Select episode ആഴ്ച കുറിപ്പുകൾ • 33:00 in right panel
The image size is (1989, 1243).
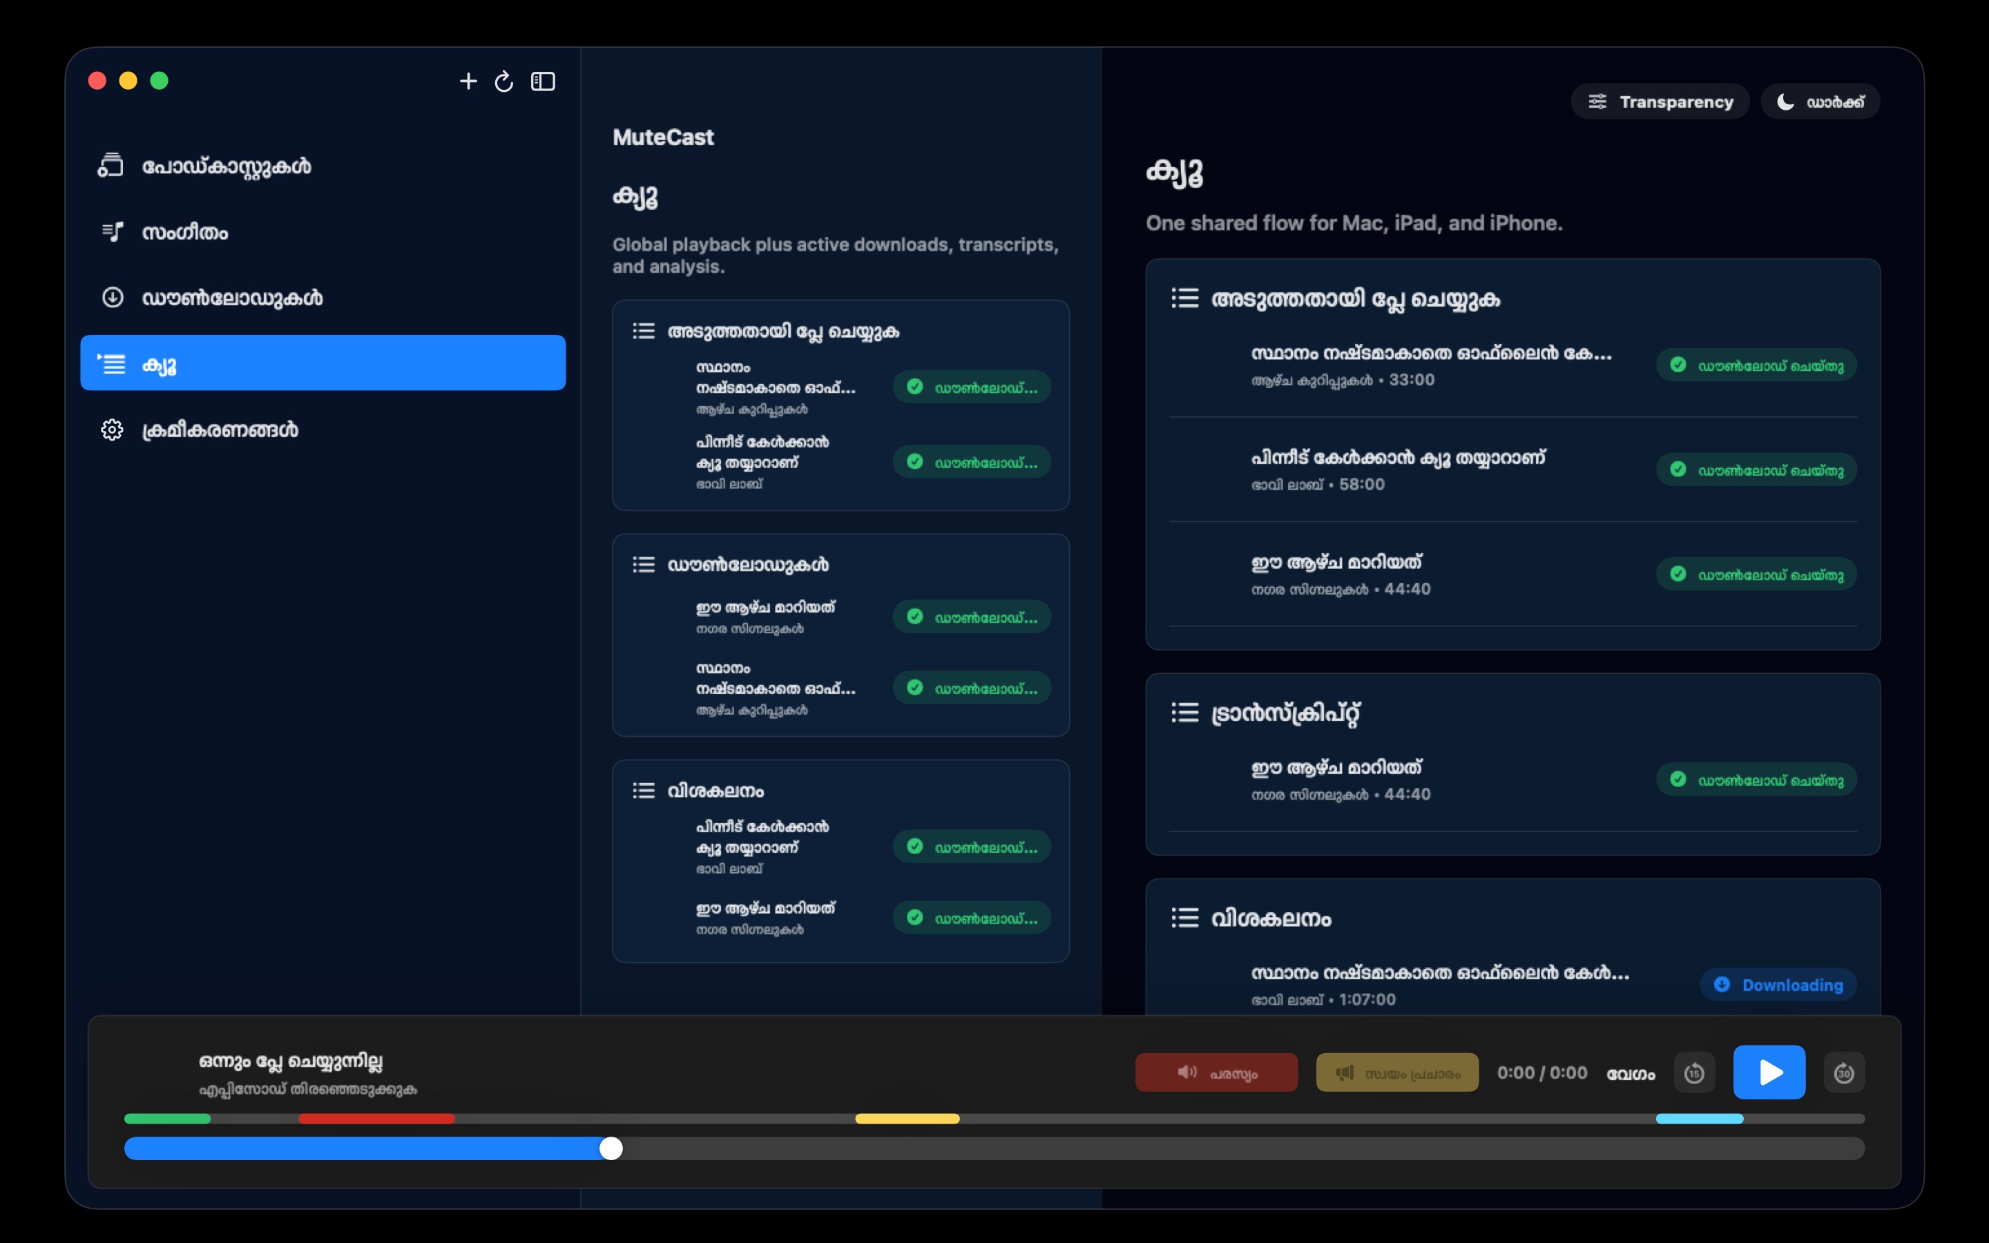1513,365
